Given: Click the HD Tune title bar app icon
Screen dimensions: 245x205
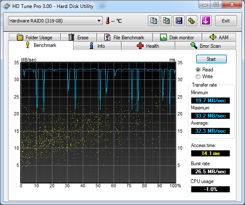Looking at the screenshot, I should [x=7, y=6].
